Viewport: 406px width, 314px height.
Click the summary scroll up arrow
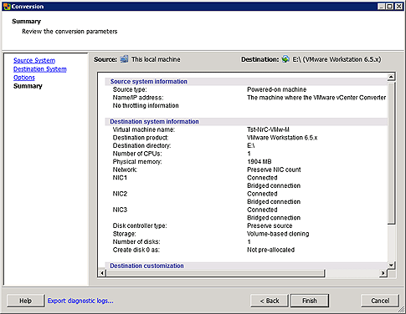pyautogui.click(x=391, y=77)
